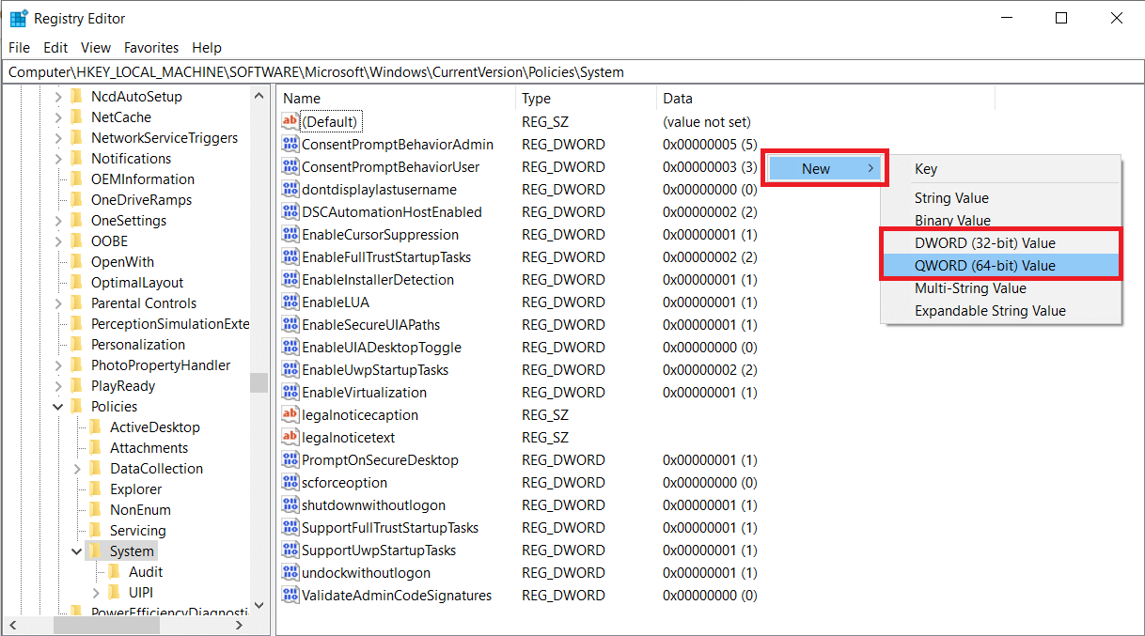Collapse the Policies tree node

[57, 407]
